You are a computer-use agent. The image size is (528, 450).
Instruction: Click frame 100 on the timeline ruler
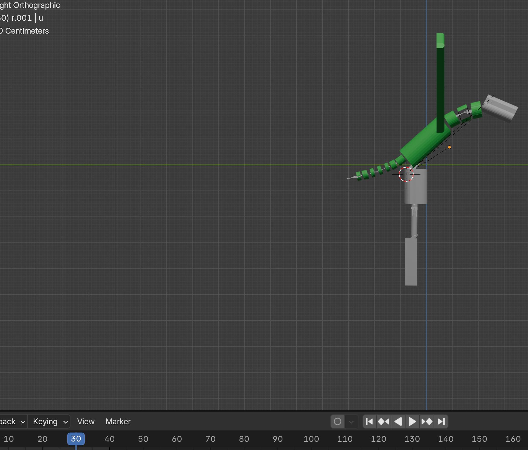coord(312,439)
